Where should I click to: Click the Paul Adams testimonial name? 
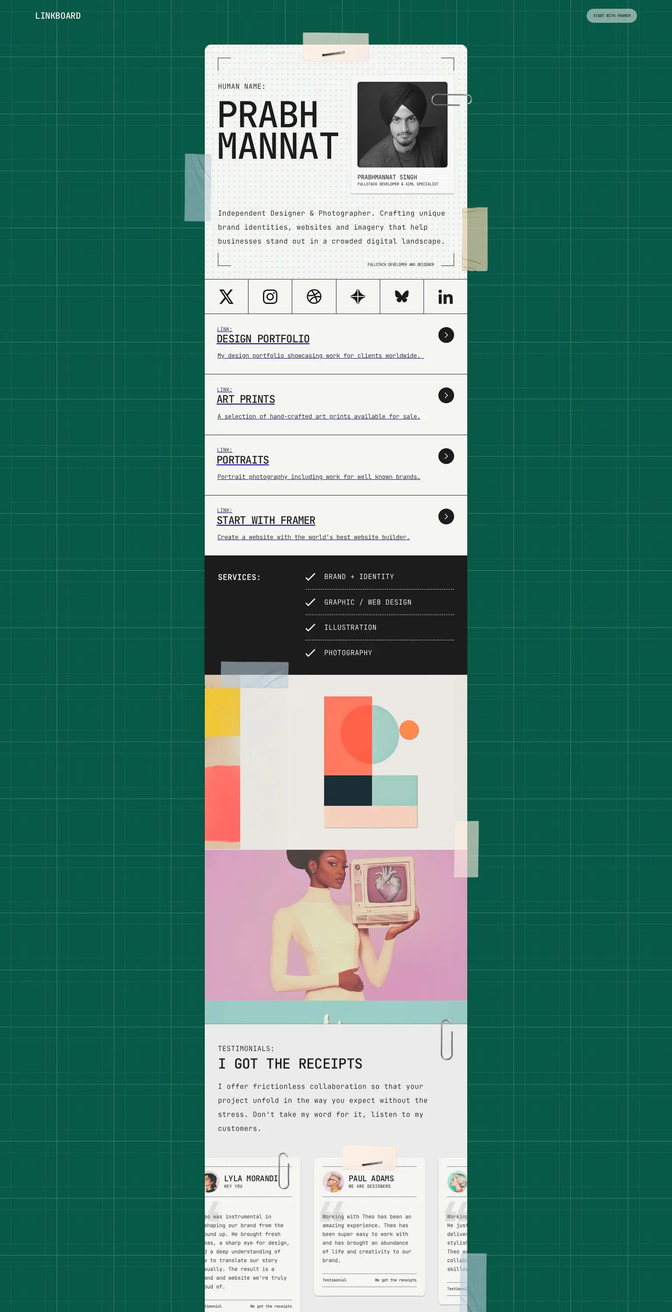(x=371, y=1179)
